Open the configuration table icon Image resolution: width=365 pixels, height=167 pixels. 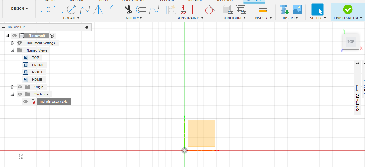tap(241, 9)
